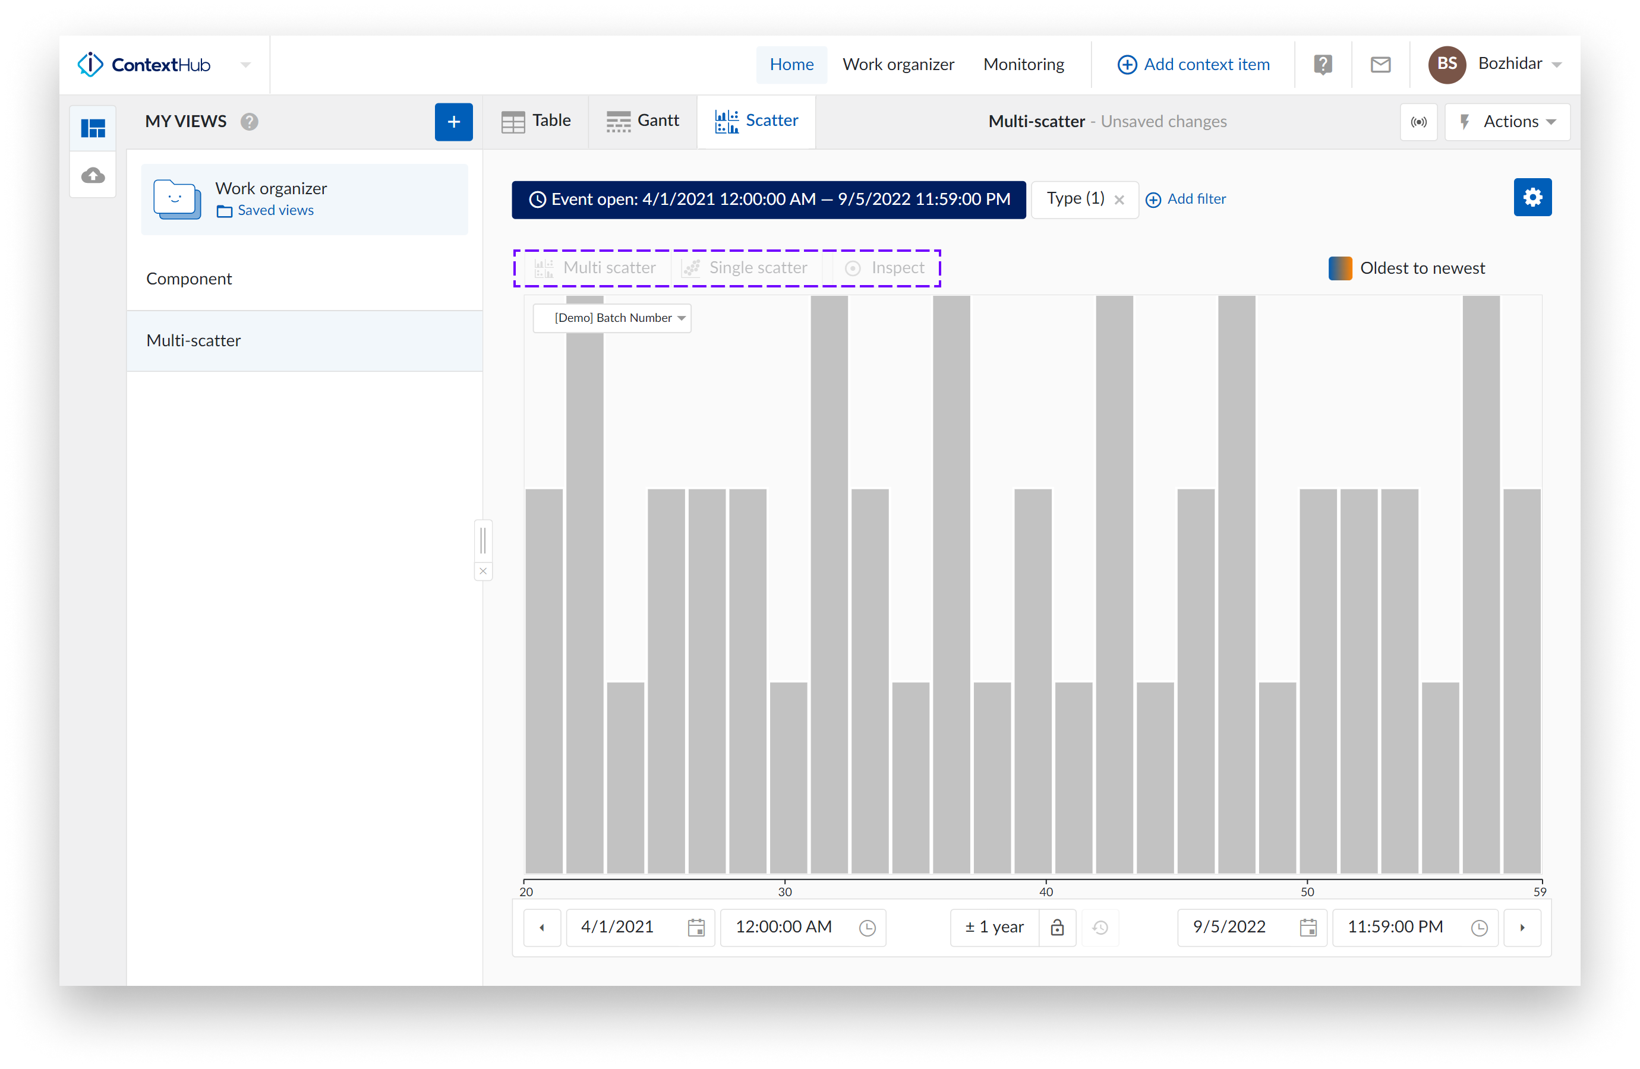
Task: Open the mail envelope icon
Action: [1380, 65]
